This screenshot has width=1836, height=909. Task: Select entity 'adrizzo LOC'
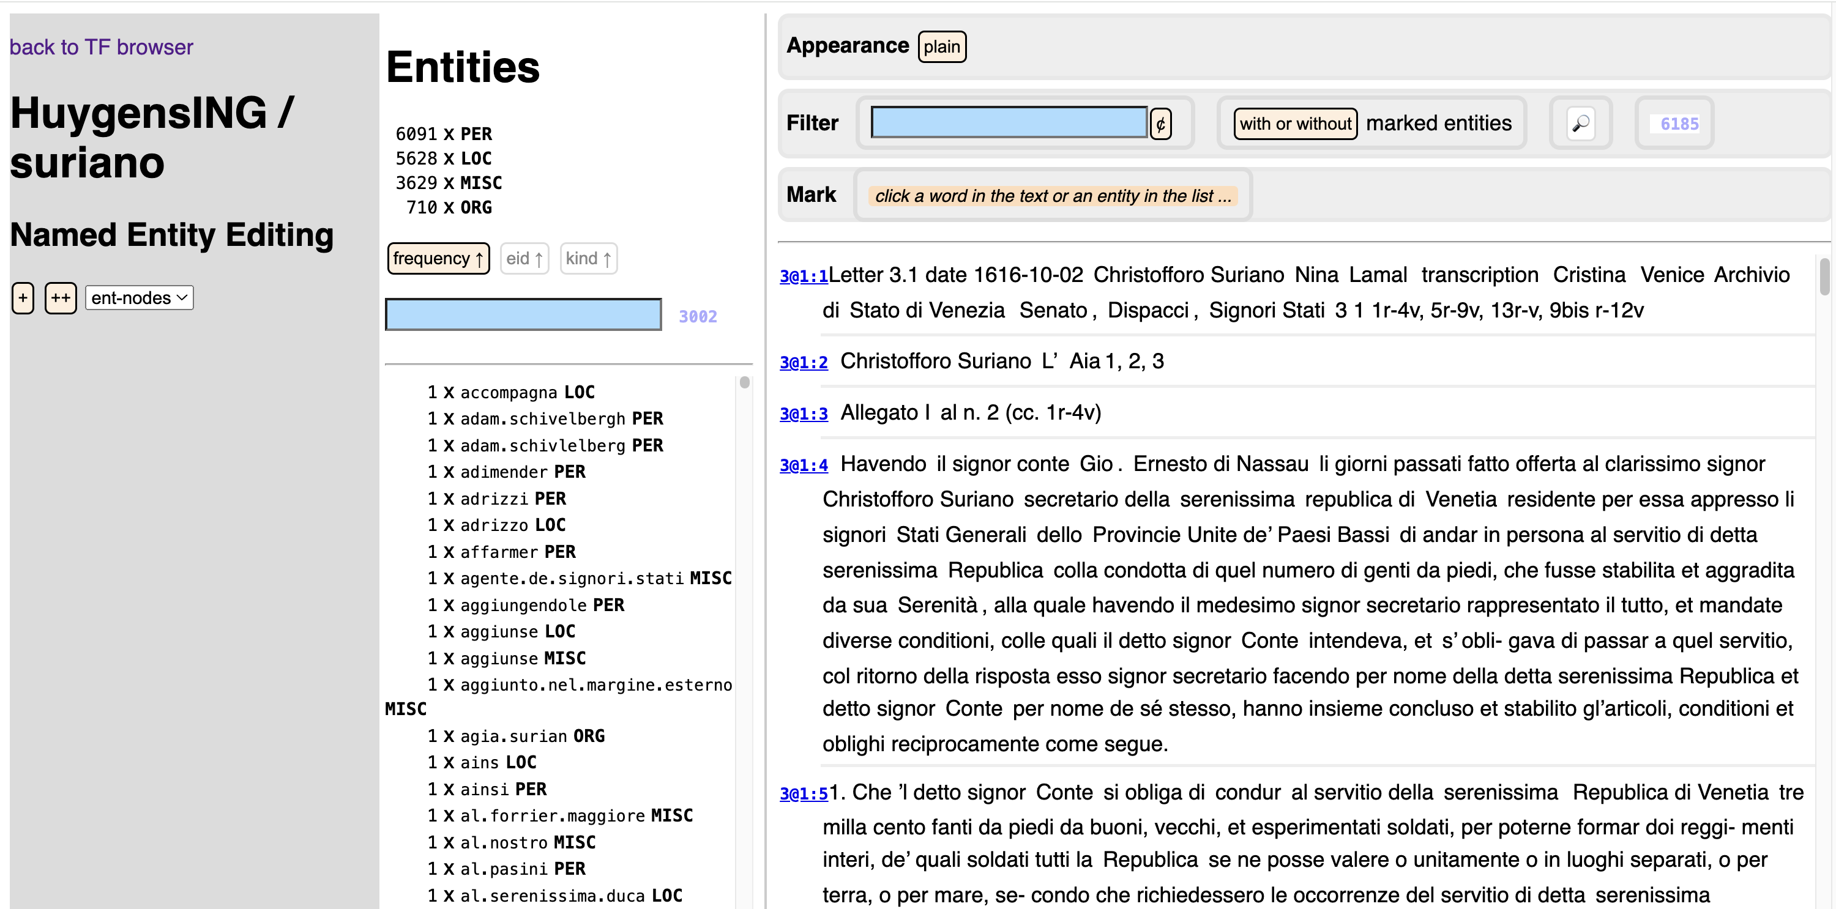pyautogui.click(x=497, y=525)
